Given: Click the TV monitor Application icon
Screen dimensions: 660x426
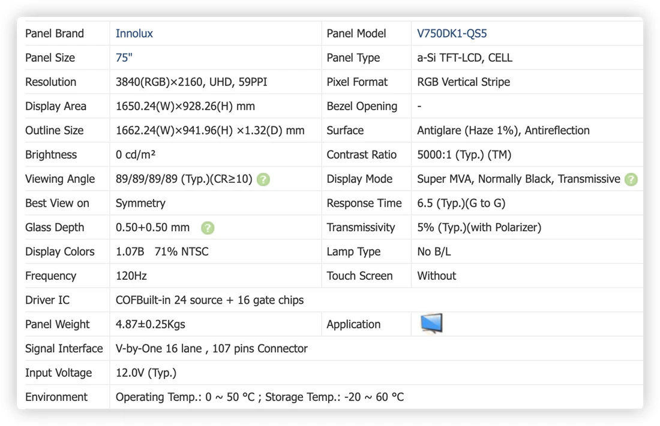Looking at the screenshot, I should 431,324.
